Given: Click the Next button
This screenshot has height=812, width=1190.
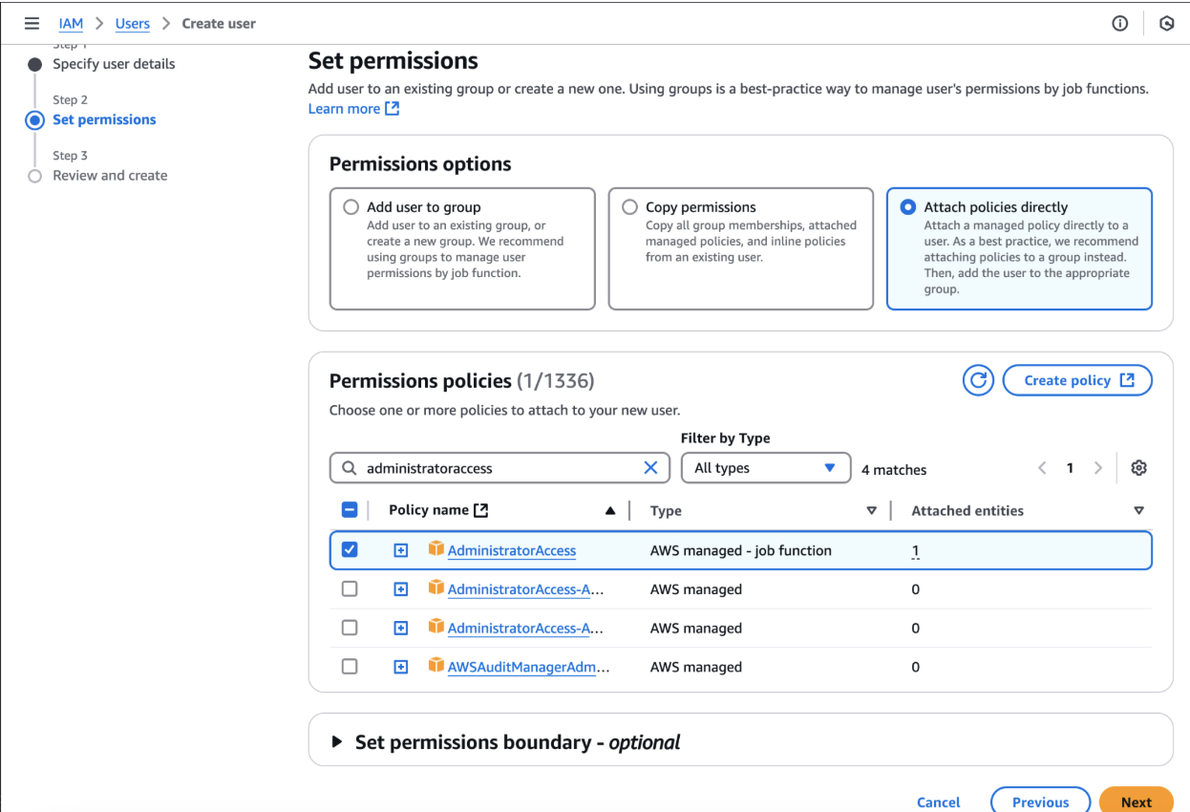Looking at the screenshot, I should 1137,801.
